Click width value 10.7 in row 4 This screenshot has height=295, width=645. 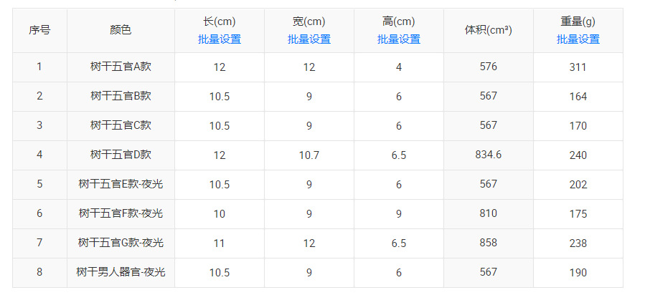click(309, 155)
